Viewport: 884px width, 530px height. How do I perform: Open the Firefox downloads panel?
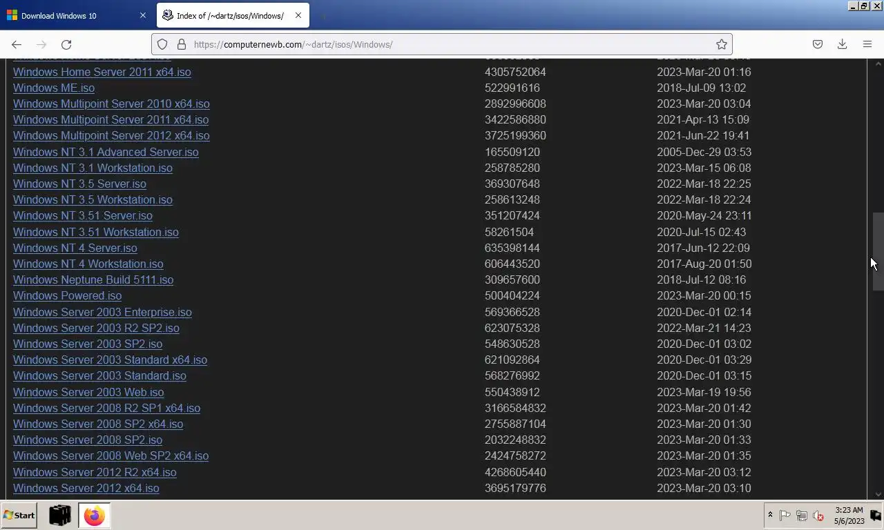pyautogui.click(x=843, y=44)
